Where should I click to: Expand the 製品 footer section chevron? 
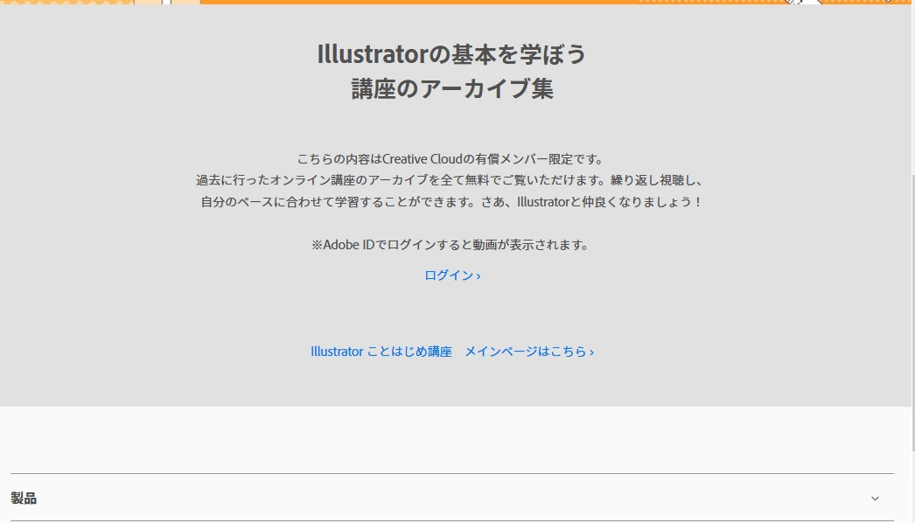click(875, 499)
